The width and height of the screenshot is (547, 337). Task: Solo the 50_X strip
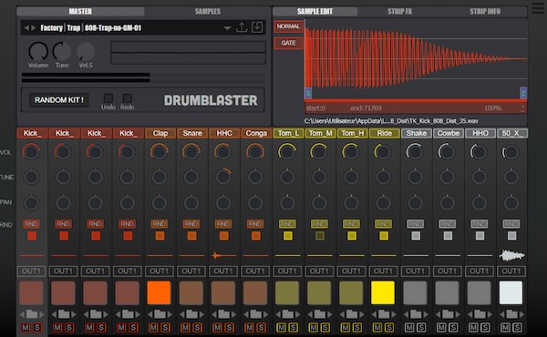pyautogui.click(x=517, y=328)
